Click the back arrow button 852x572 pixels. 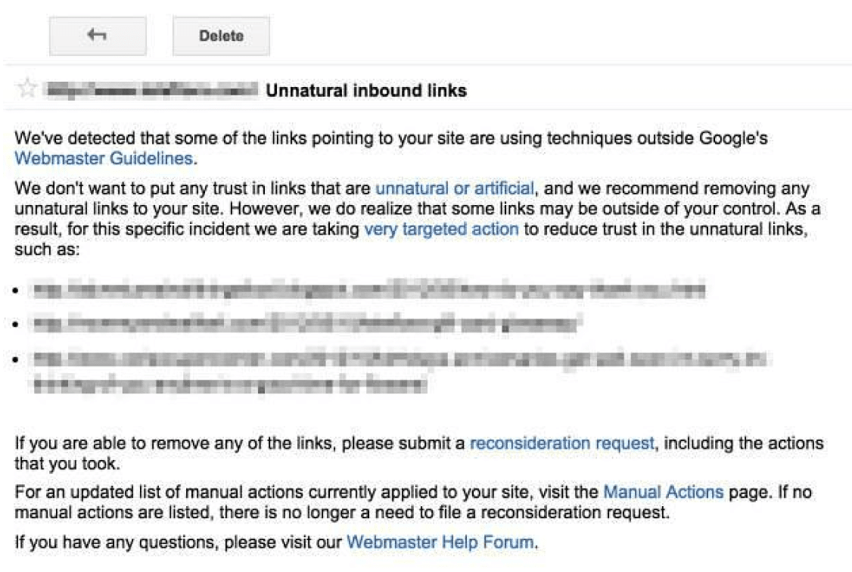click(x=97, y=36)
